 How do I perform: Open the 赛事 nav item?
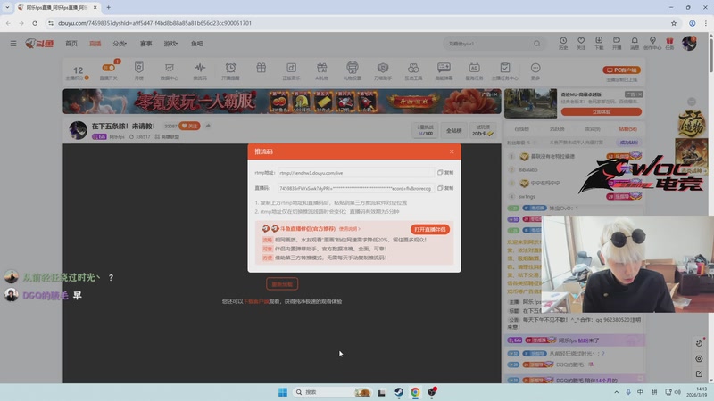pyautogui.click(x=146, y=44)
